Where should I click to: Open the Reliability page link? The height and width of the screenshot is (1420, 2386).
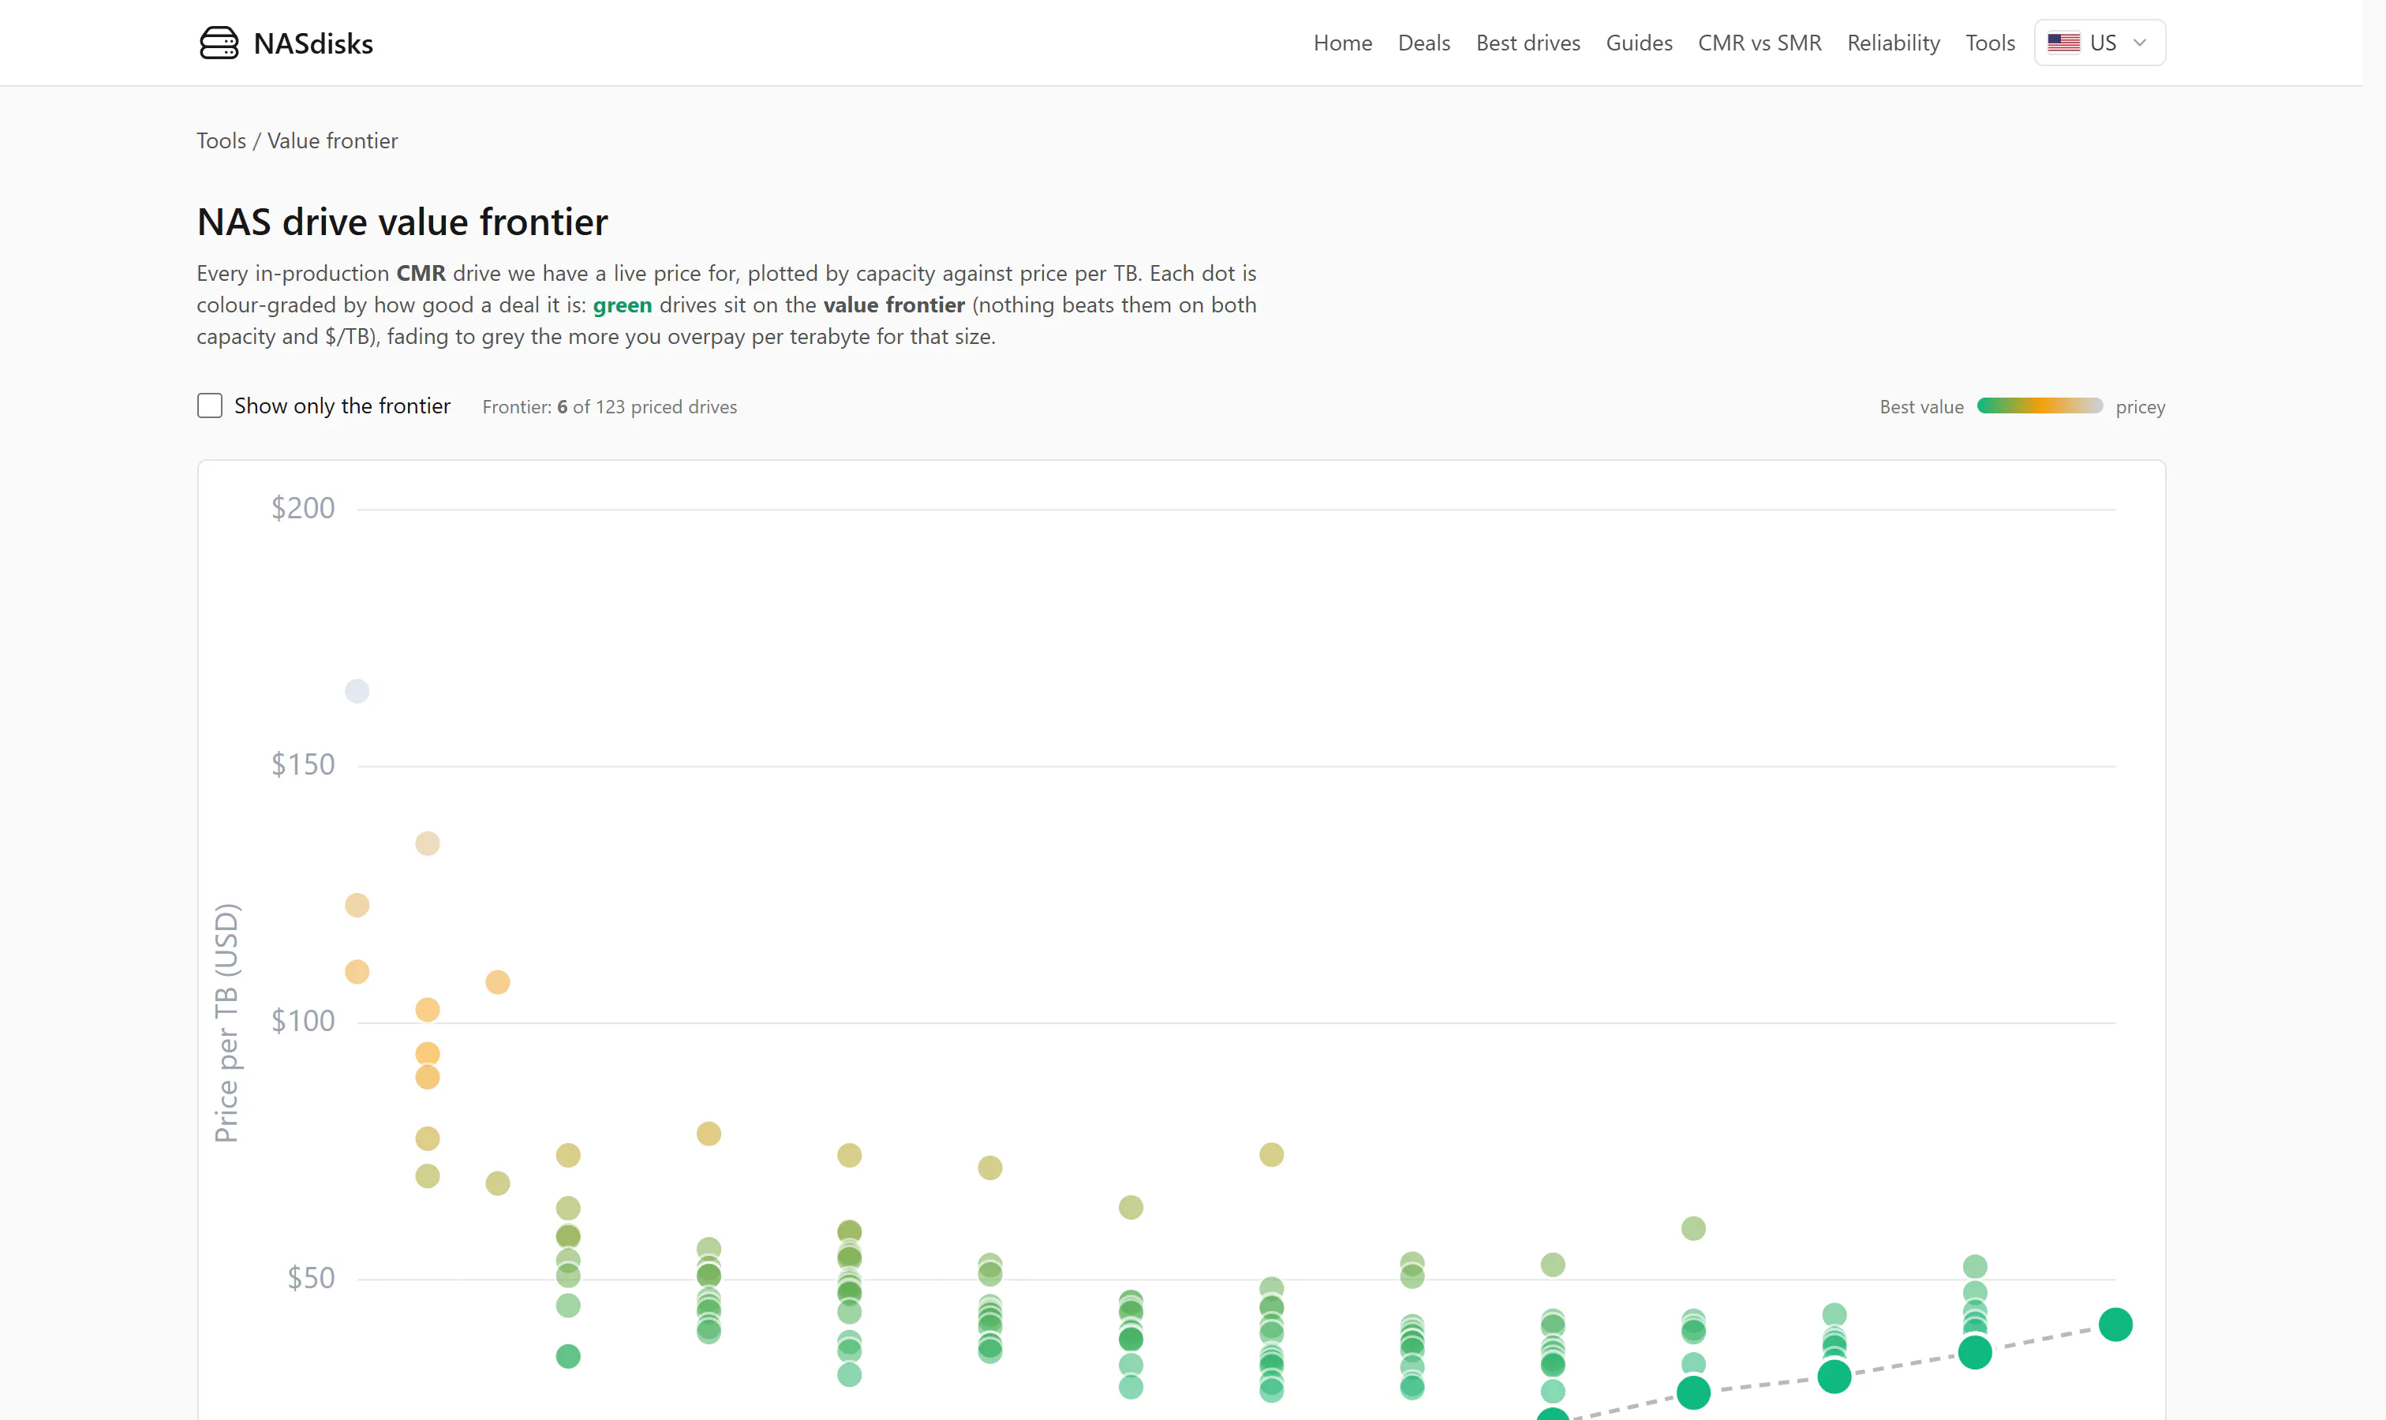[1893, 43]
